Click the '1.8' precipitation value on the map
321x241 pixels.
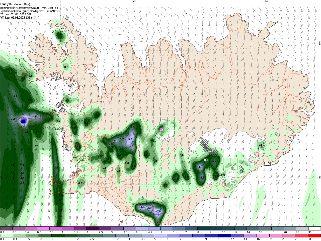[x=119, y=155]
